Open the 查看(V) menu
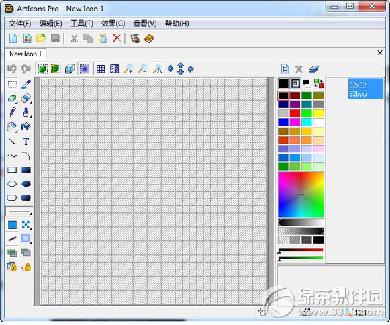The width and height of the screenshot is (390, 325). (145, 24)
